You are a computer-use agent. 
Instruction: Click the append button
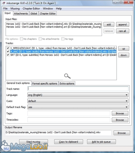tap(122, 25)
